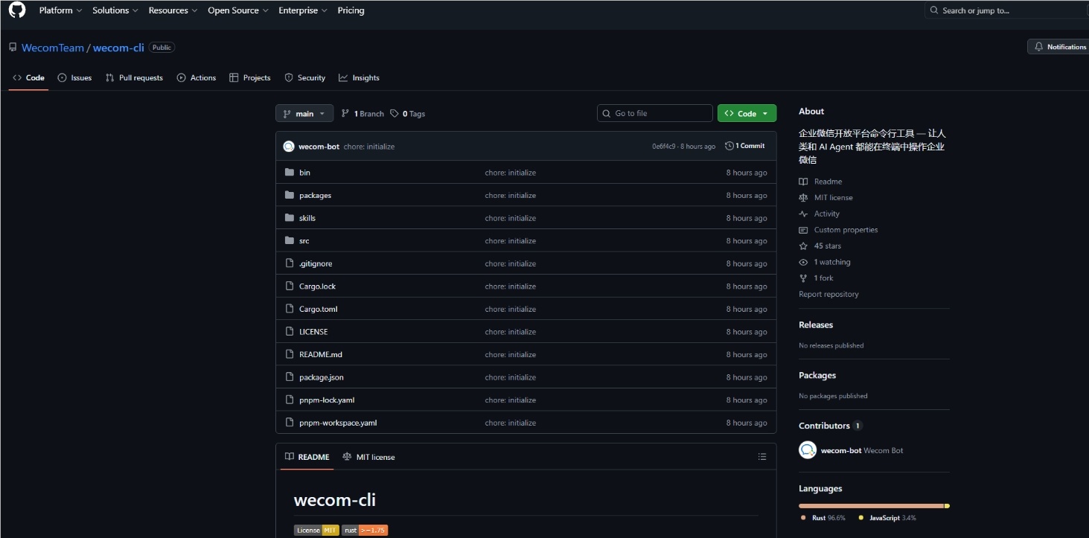The width and height of the screenshot is (1089, 538).
Task: Open the wecom-bot contributor avatar
Action: [808, 450]
